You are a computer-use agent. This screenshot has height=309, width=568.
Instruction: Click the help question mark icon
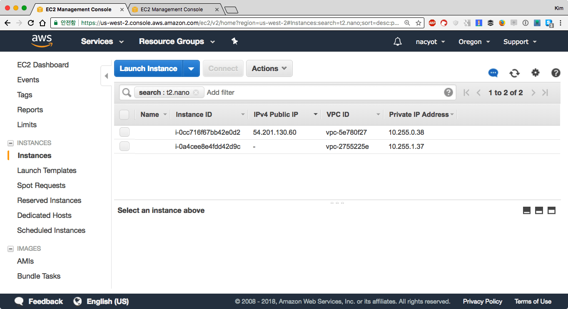pyautogui.click(x=556, y=73)
